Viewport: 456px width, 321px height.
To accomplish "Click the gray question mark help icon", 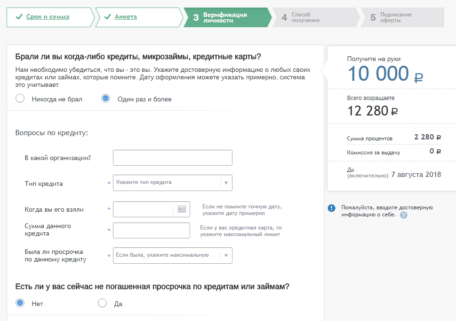I will coord(403,215).
